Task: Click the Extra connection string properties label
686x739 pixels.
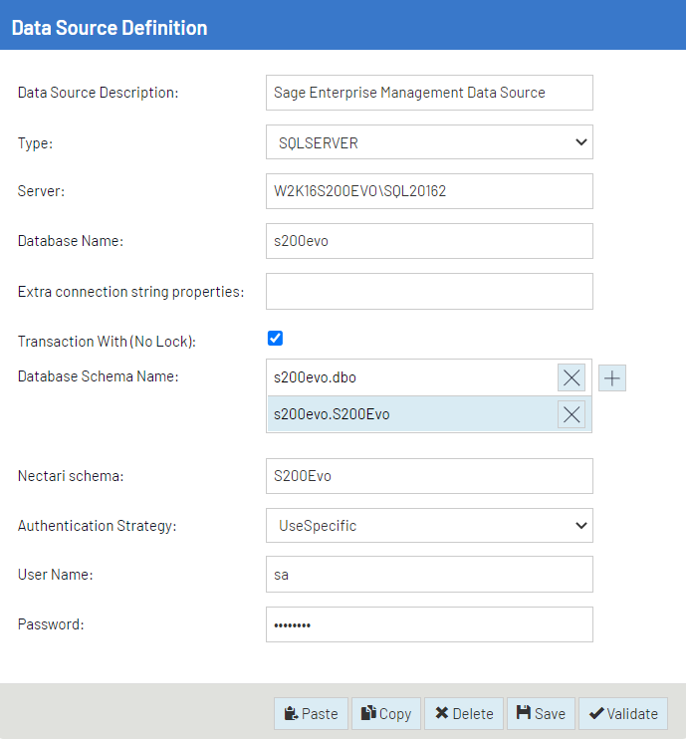Action: coord(131,292)
